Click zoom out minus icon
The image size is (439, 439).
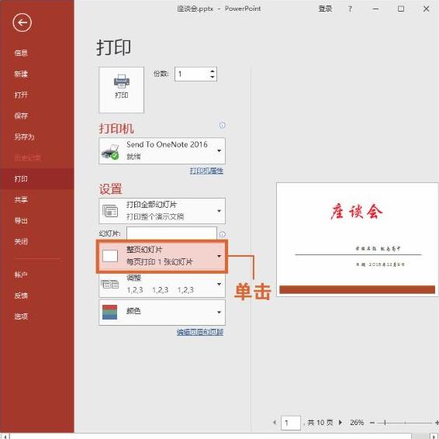pos(372,423)
